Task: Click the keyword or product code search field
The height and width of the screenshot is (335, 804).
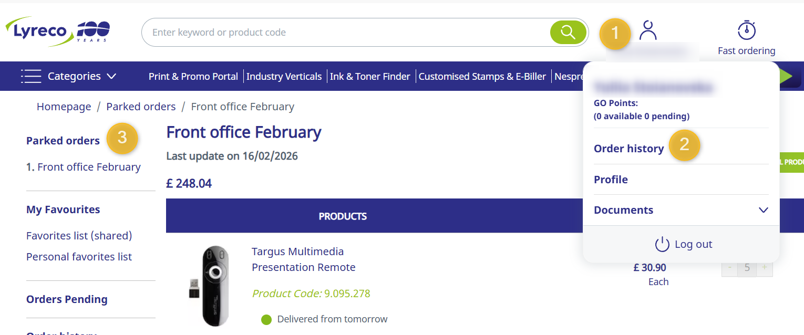Action: point(346,33)
